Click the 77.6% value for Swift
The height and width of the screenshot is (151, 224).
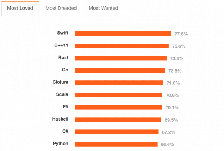click(181, 34)
